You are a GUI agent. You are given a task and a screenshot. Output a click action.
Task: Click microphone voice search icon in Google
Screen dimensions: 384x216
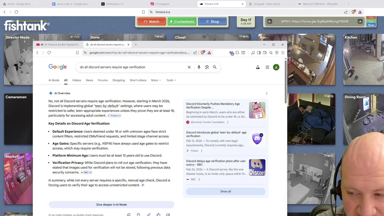[x=199, y=67]
